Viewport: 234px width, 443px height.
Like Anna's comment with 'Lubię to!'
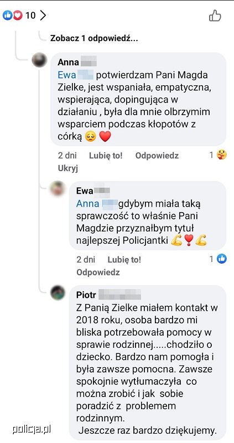point(106,156)
